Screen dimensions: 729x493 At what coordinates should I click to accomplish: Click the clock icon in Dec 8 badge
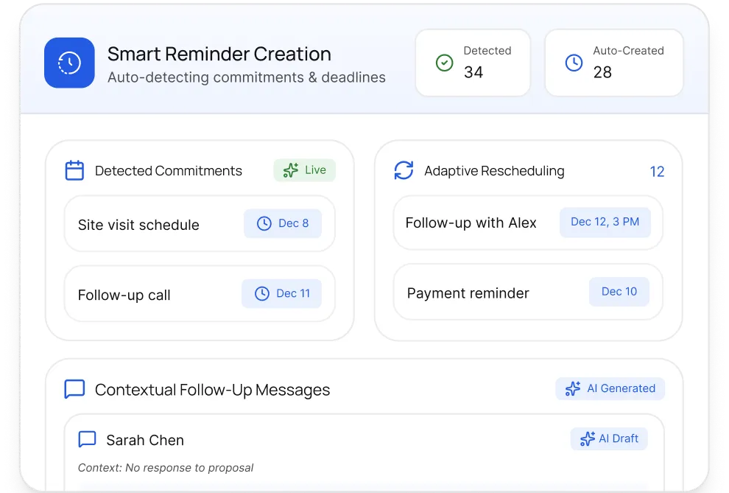[264, 224]
